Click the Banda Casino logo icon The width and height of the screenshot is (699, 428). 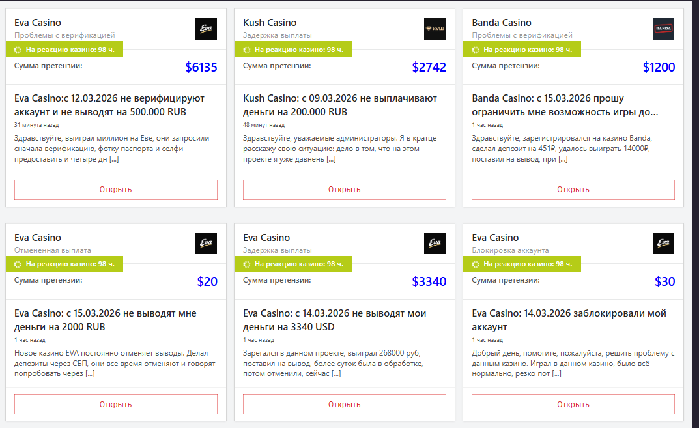[663, 29]
